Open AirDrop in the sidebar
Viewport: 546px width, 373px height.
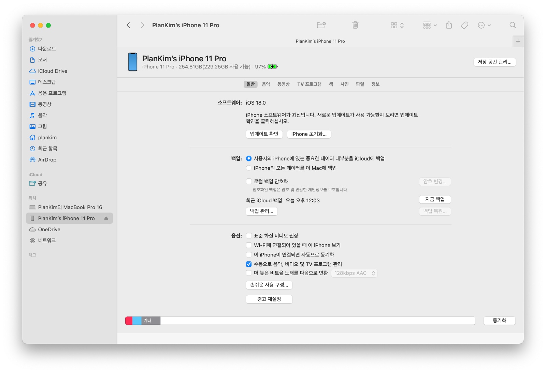point(47,160)
